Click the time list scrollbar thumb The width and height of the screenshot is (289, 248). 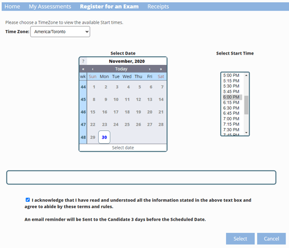(246, 105)
